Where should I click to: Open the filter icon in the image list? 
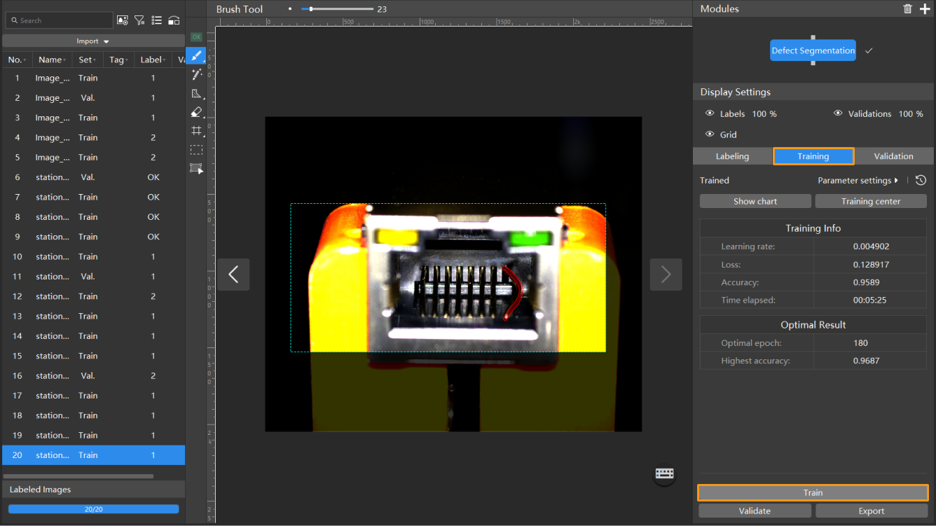(139, 20)
